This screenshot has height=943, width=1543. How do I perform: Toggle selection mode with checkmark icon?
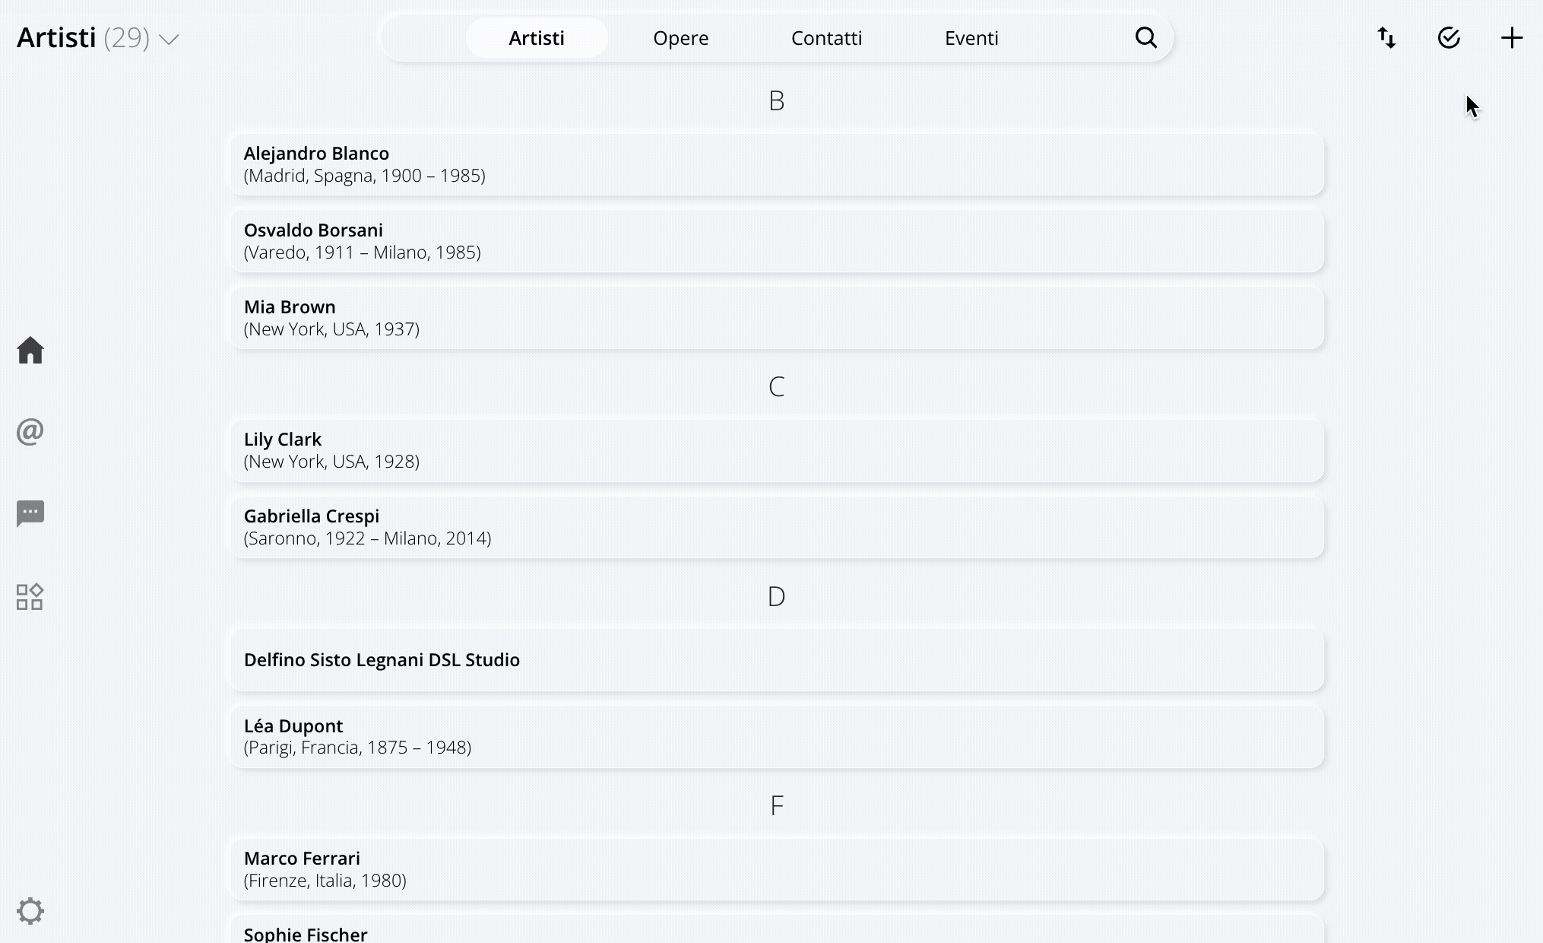[1449, 38]
